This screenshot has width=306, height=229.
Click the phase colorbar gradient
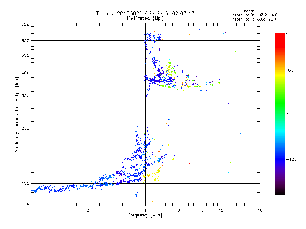click(x=280, y=114)
